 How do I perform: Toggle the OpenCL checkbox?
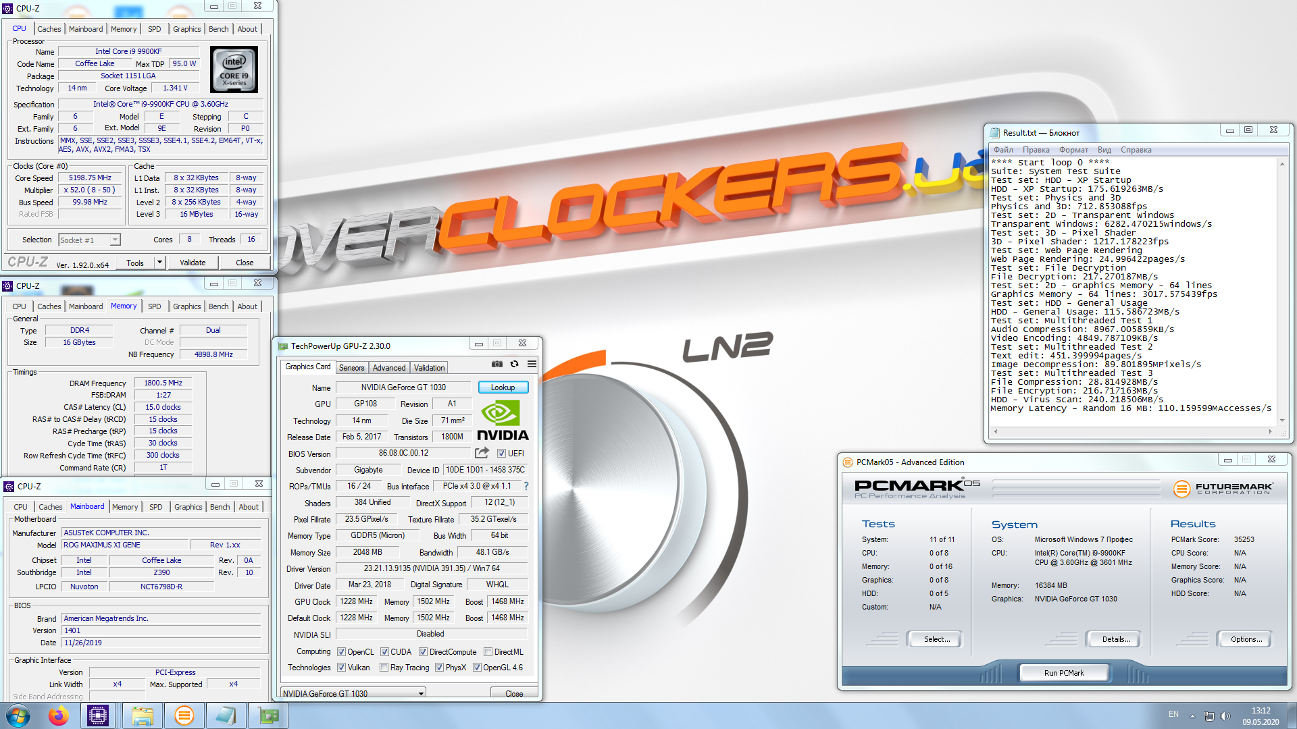(x=342, y=652)
